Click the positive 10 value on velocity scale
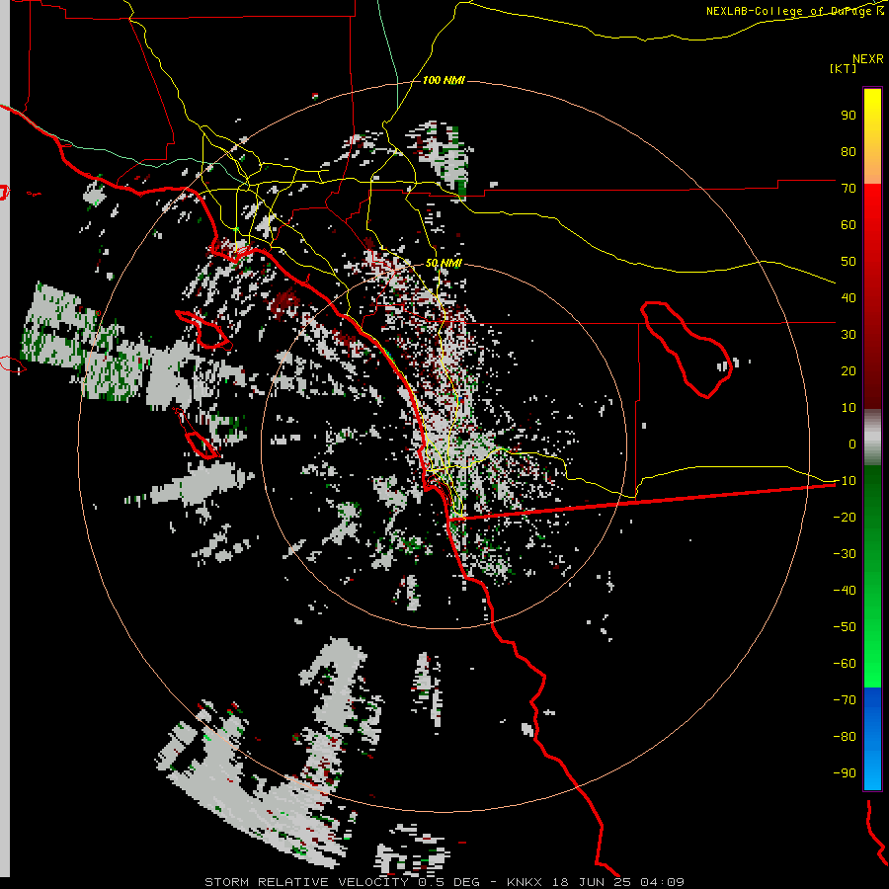The height and width of the screenshot is (889, 889). (x=849, y=408)
